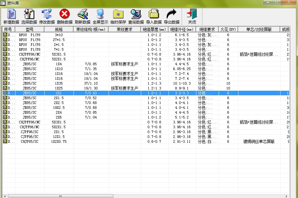Select the JE85/SC row with spec 19X2.5
This screenshot has height=198, width=298.
pyautogui.click(x=59, y=108)
